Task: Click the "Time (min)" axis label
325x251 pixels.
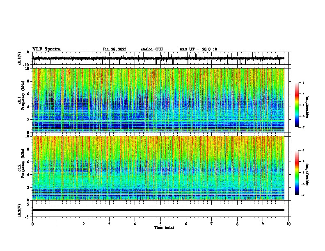Action: (164, 228)
